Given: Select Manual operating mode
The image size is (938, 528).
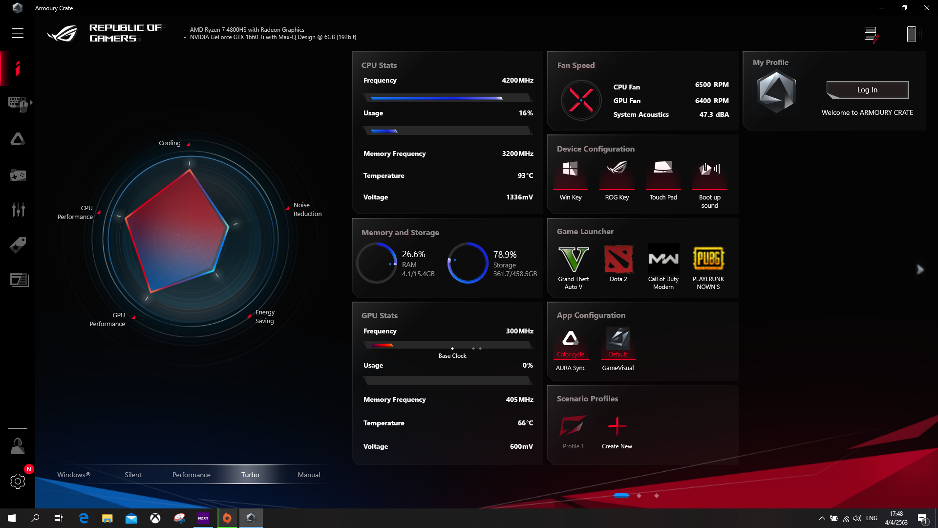Looking at the screenshot, I should click(309, 475).
